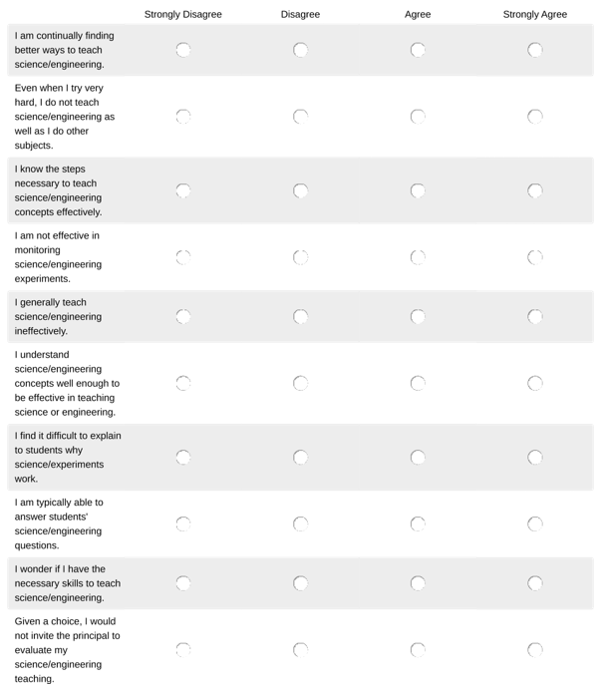
Task: Pick Disagree for 'I generally teach ineffectively'
Action: pyautogui.click(x=300, y=316)
